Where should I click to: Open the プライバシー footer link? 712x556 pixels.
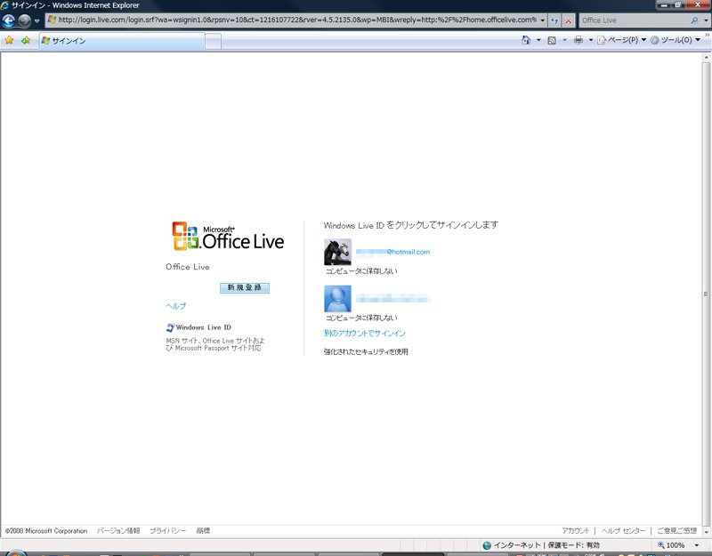[168, 530]
